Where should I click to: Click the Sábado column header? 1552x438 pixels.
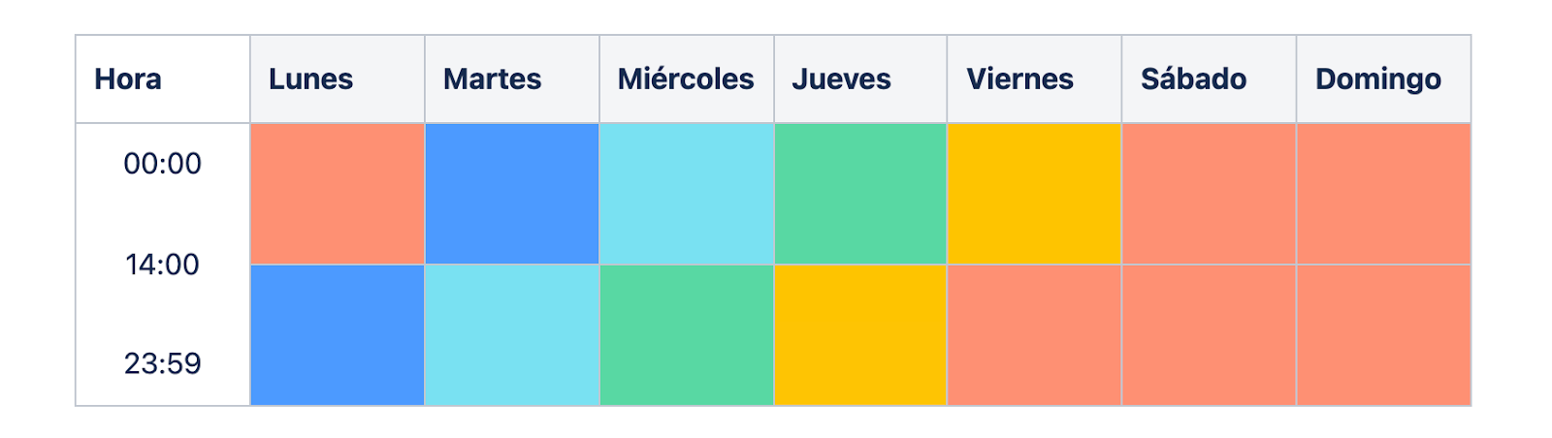click(1209, 79)
